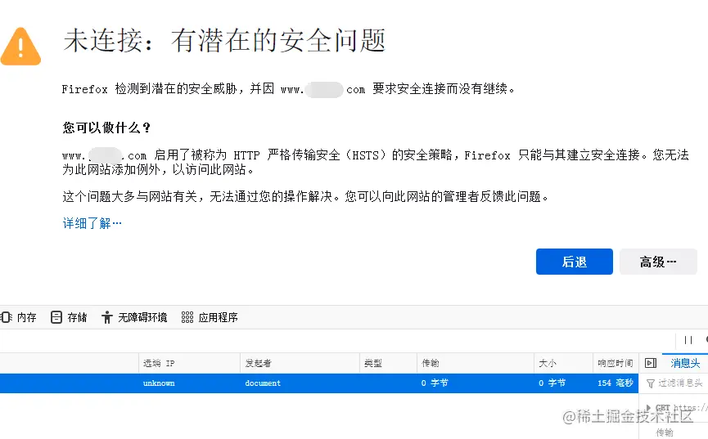Click the 您可以做什么？ heading
708x439 pixels.
tap(106, 128)
